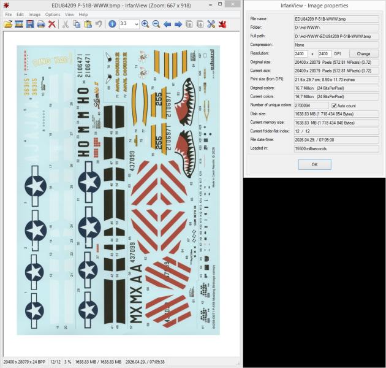Click the File date/time value field

[x=336, y=140]
